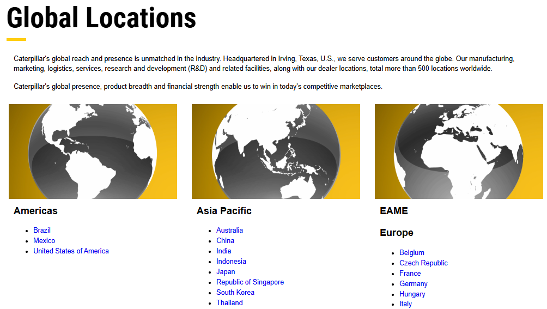547x309 pixels.
Task: Open the Thailand link
Action: click(x=229, y=302)
